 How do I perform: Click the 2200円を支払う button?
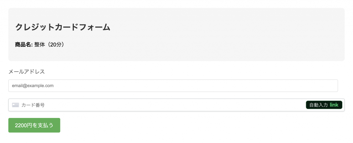pyautogui.click(x=34, y=125)
